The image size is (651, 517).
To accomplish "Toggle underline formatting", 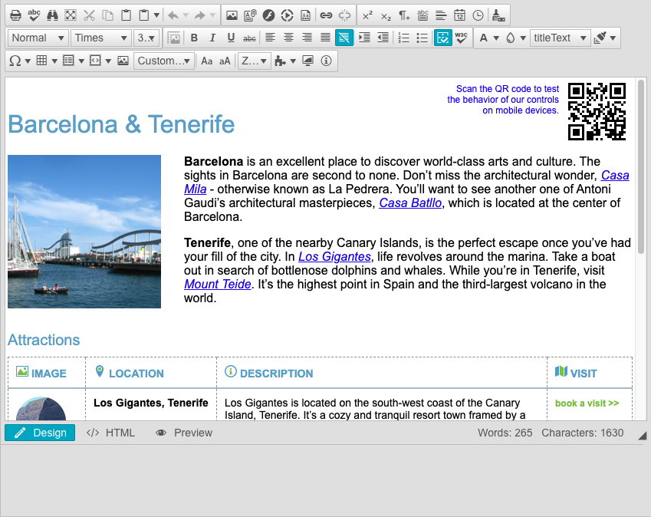I will (x=231, y=38).
